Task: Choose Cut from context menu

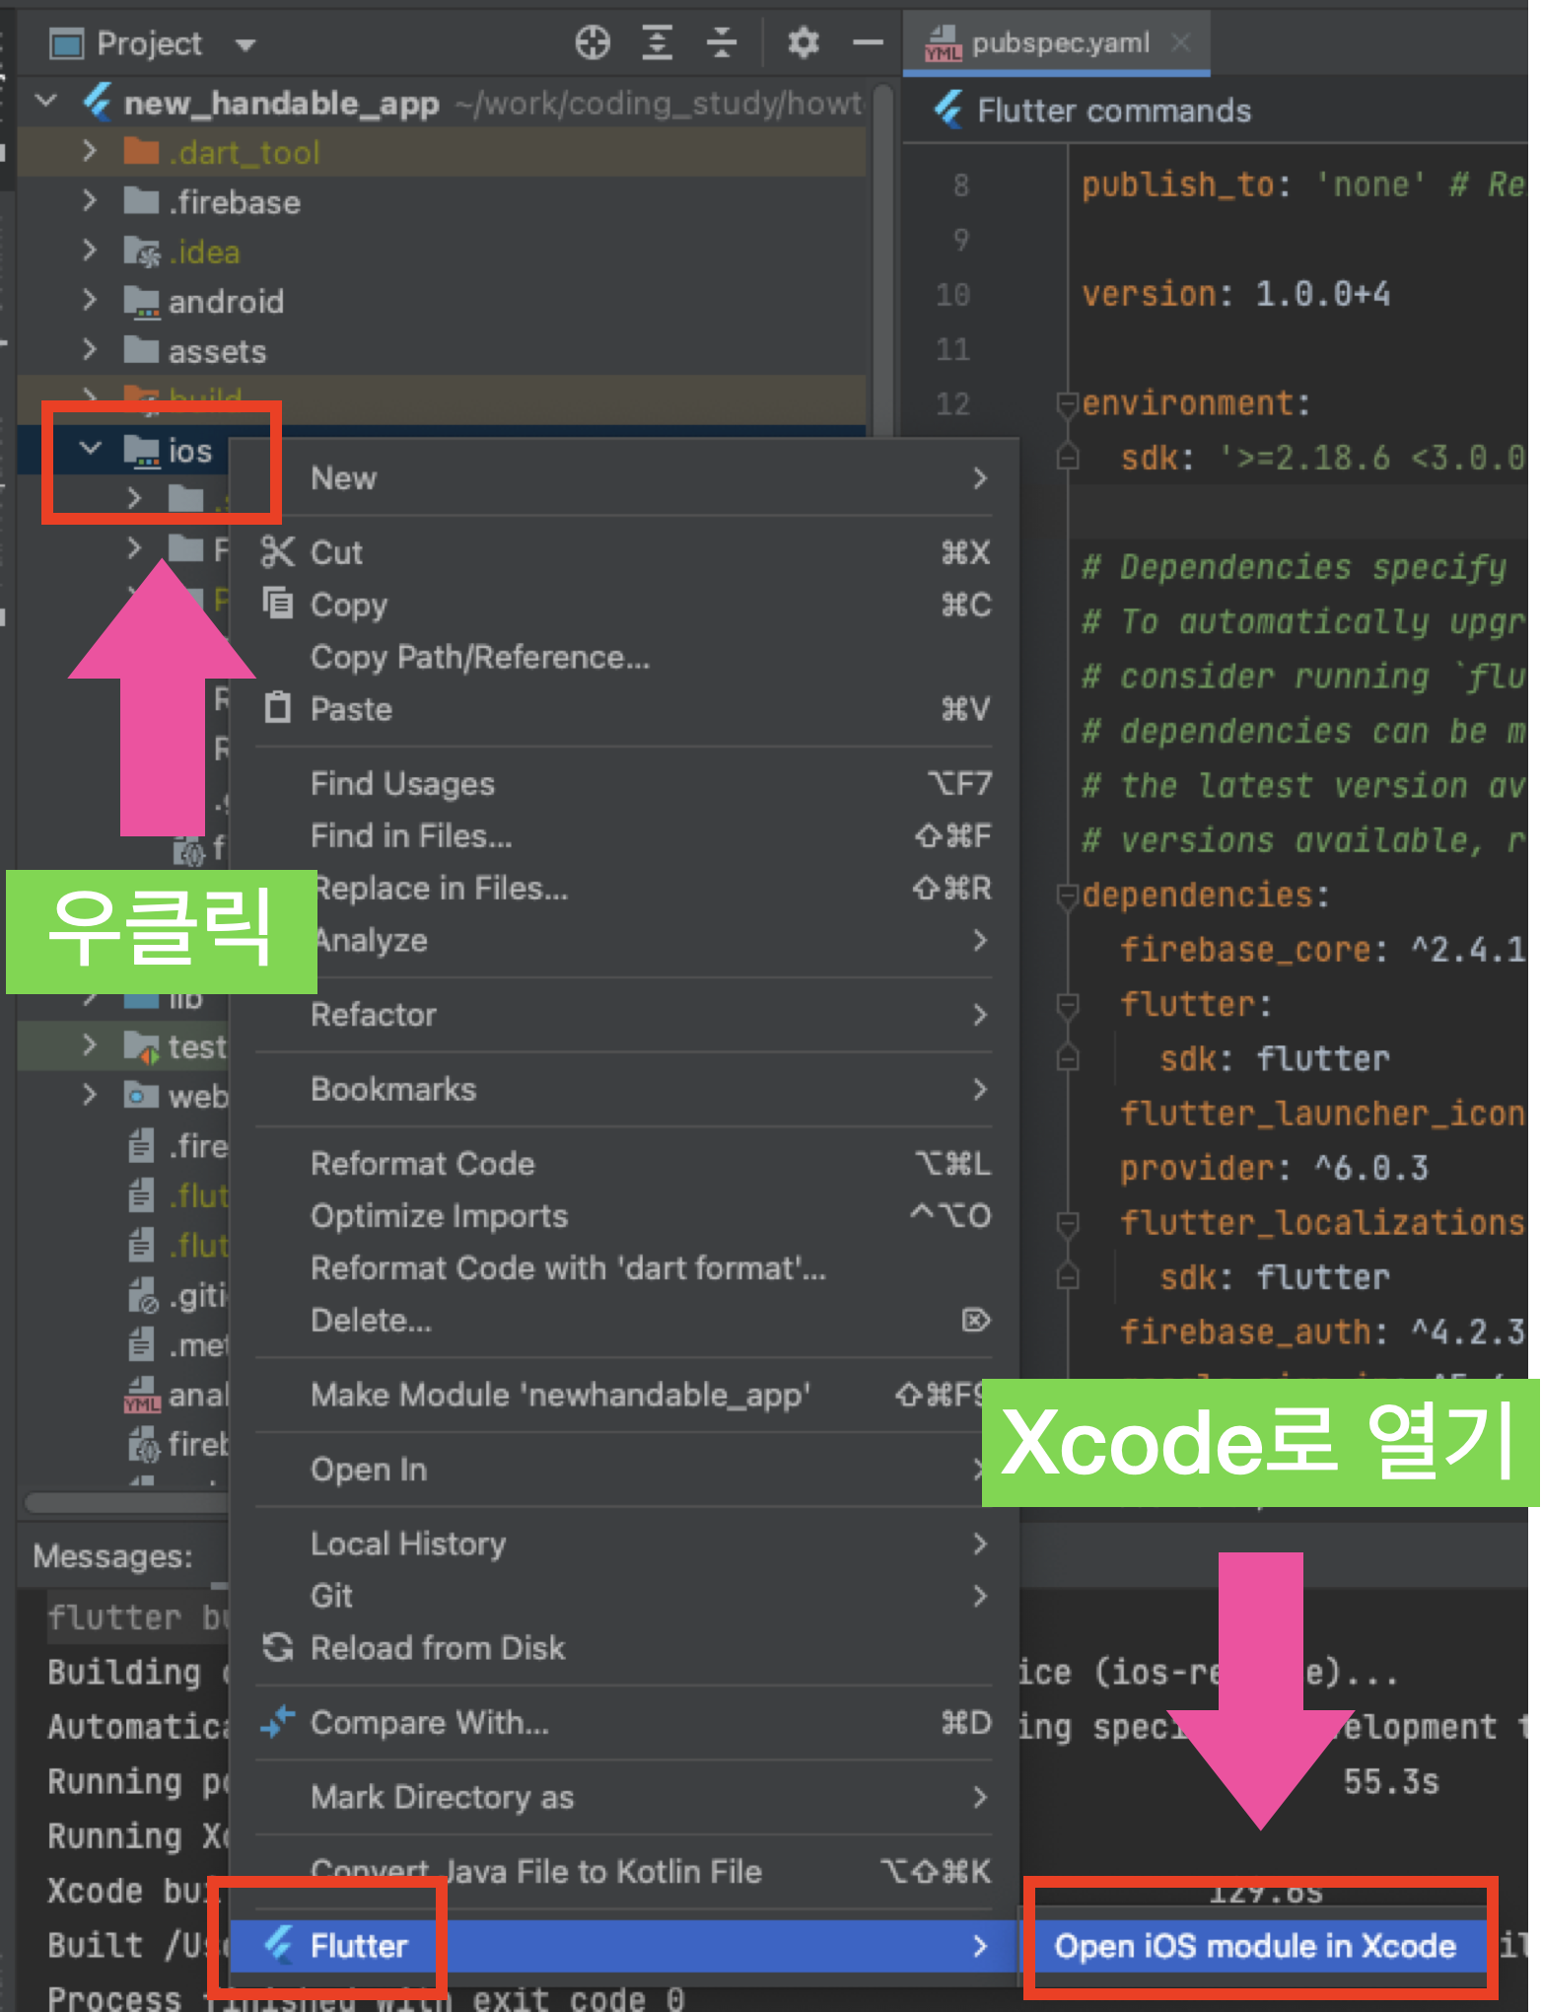Action: click(x=623, y=552)
